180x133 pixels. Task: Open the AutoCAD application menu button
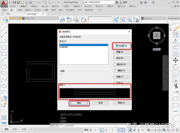pos(4,4)
